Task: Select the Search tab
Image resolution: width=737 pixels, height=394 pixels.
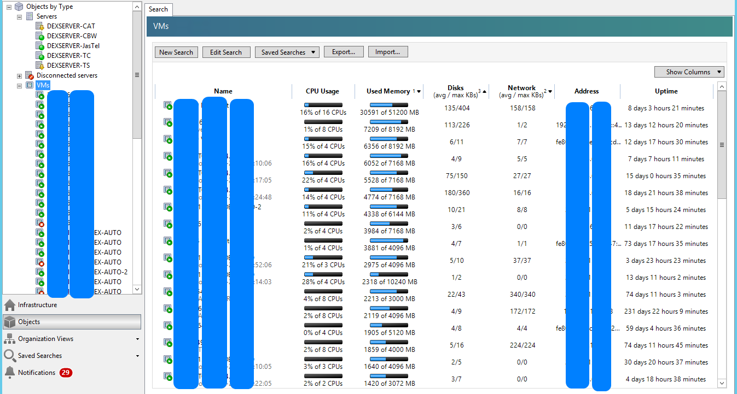Action: 158,9
